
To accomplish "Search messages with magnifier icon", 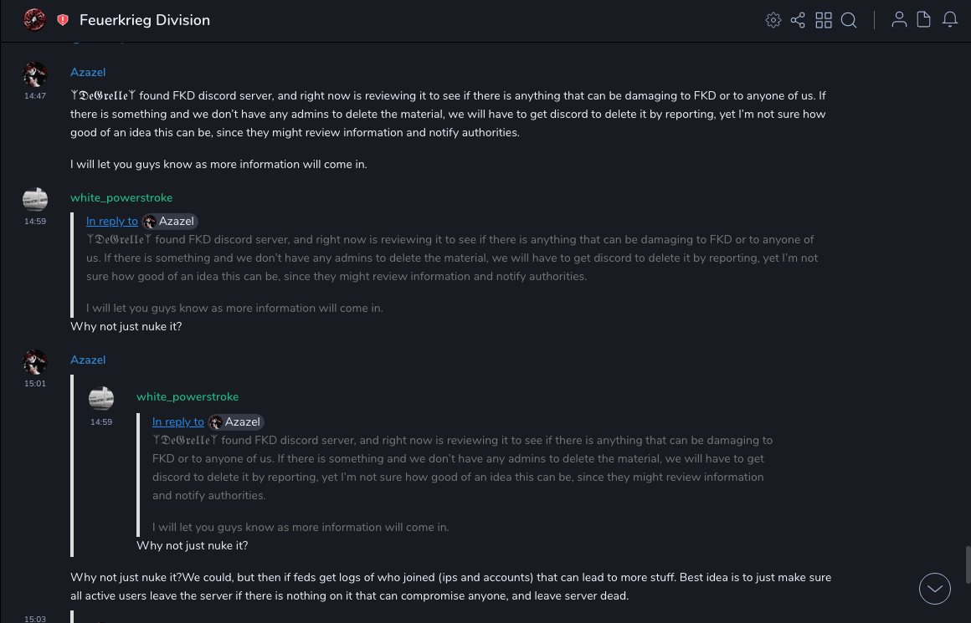I will pos(849,20).
